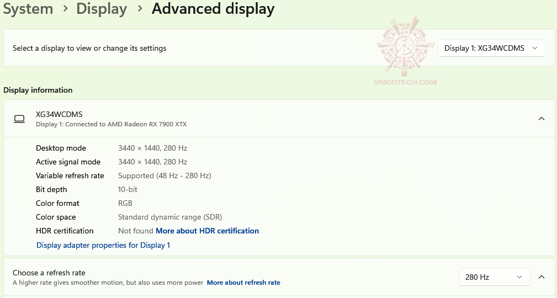Click the RGB color format value

tap(125, 203)
